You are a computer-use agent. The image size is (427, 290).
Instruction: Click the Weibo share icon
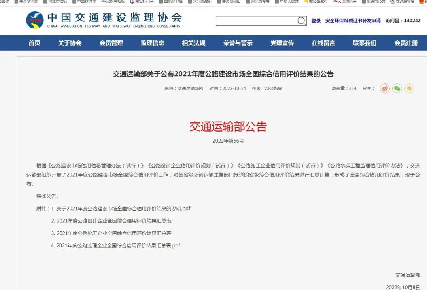click(x=384, y=89)
